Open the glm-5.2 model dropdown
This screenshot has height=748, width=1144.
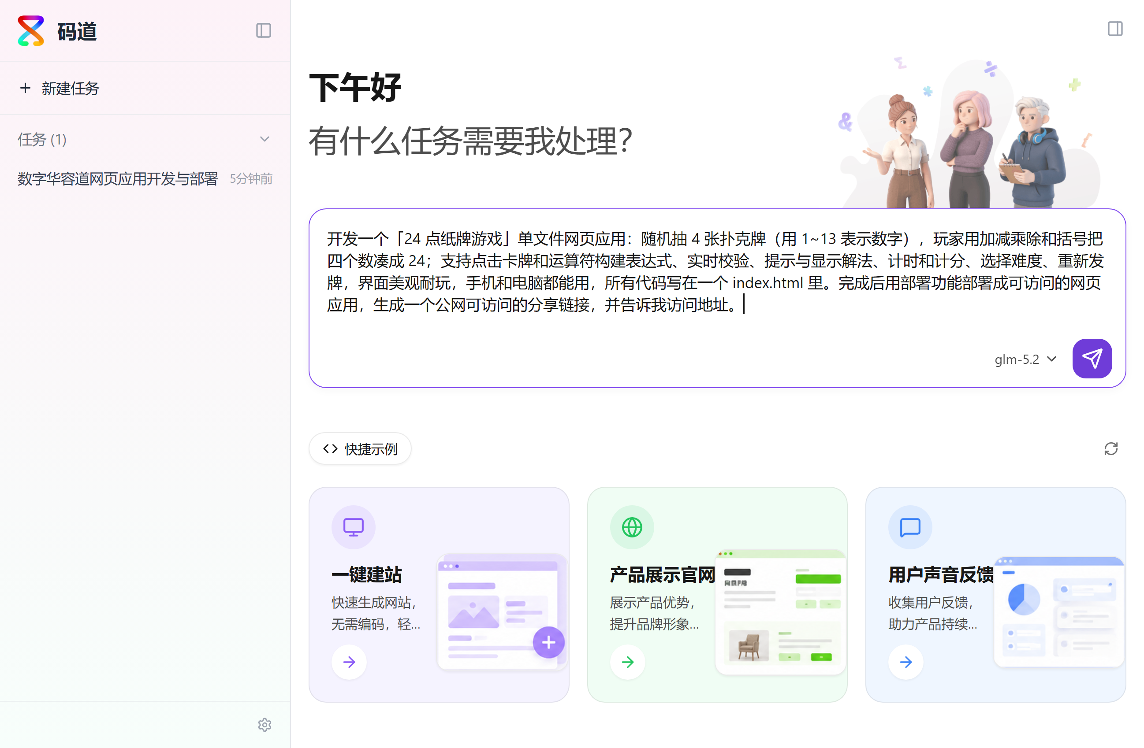1026,359
